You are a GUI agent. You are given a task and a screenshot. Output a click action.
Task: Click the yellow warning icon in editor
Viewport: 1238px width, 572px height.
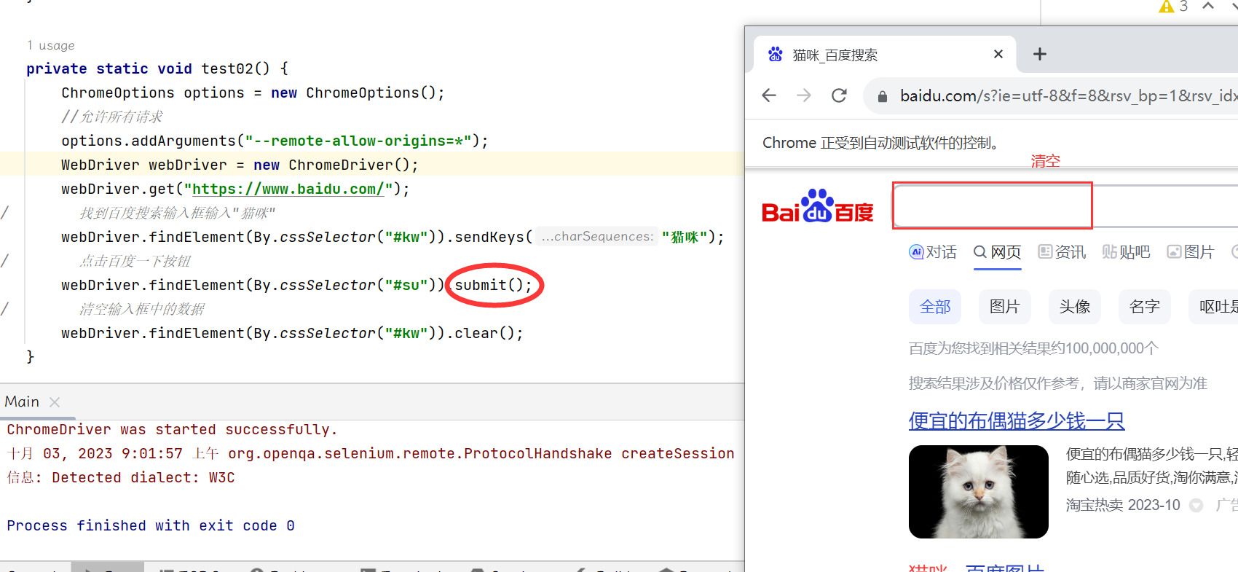pyautogui.click(x=1167, y=7)
